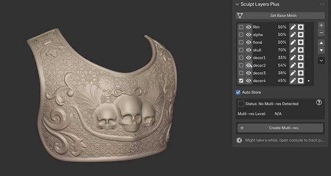Select the Rim layer name

point(256,27)
